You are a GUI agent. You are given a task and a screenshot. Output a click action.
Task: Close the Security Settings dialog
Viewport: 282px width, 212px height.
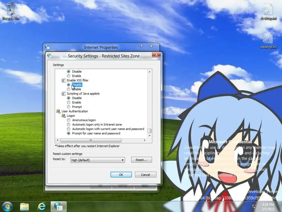coord(156,55)
